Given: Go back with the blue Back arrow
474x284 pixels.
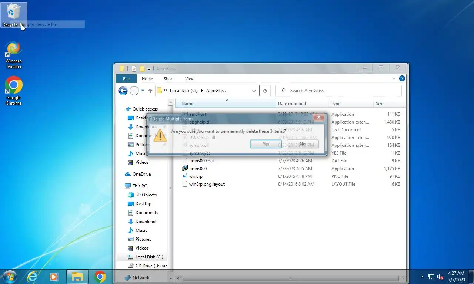Looking at the screenshot, I should point(123,91).
